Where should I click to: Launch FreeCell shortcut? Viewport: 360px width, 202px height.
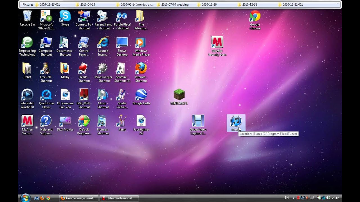[x=46, y=73]
